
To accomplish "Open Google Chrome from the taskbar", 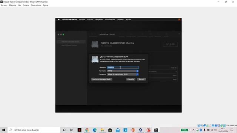I will (87, 130).
